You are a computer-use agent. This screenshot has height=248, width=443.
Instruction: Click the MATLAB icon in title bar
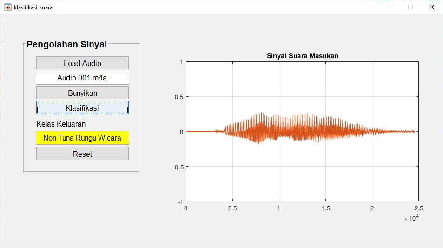pos(8,7)
